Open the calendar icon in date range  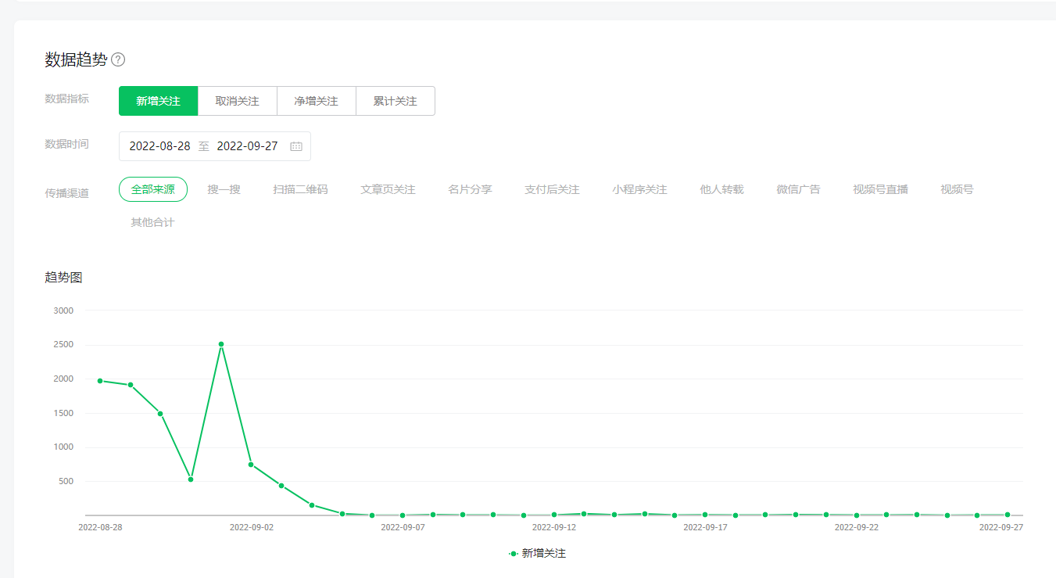click(x=296, y=146)
